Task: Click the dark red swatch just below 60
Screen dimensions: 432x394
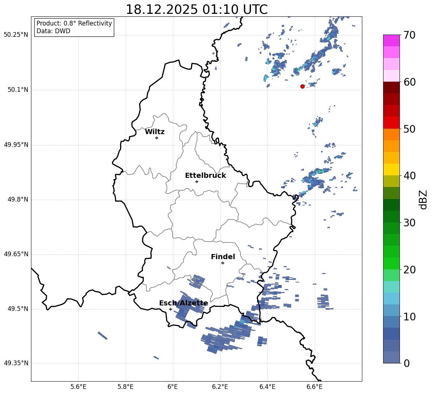Action: [x=391, y=87]
